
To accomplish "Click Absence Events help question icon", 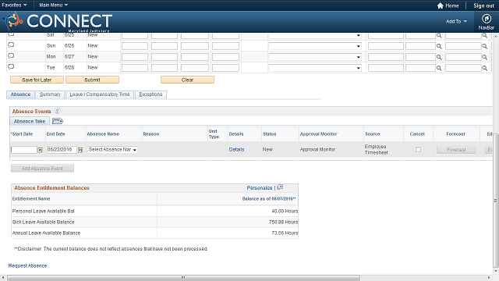I will [57, 111].
